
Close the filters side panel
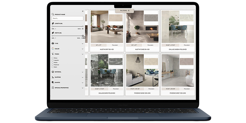[83, 11]
